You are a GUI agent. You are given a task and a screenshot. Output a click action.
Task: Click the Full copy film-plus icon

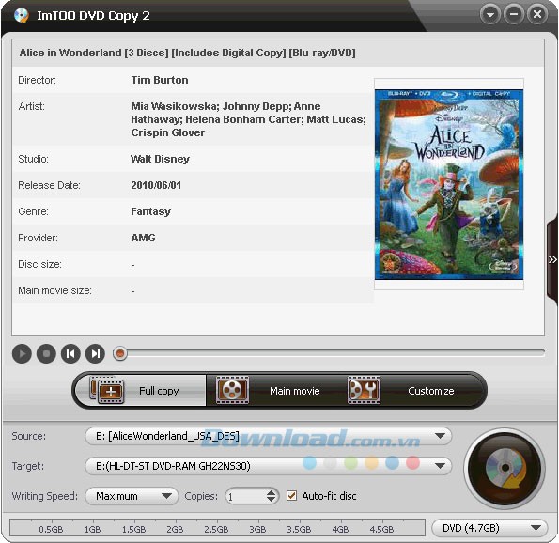click(108, 391)
